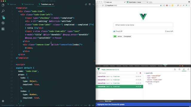Viewport: 191px width, 107px height.
Task: Open the Debug view in VS Code
Action: (3, 23)
